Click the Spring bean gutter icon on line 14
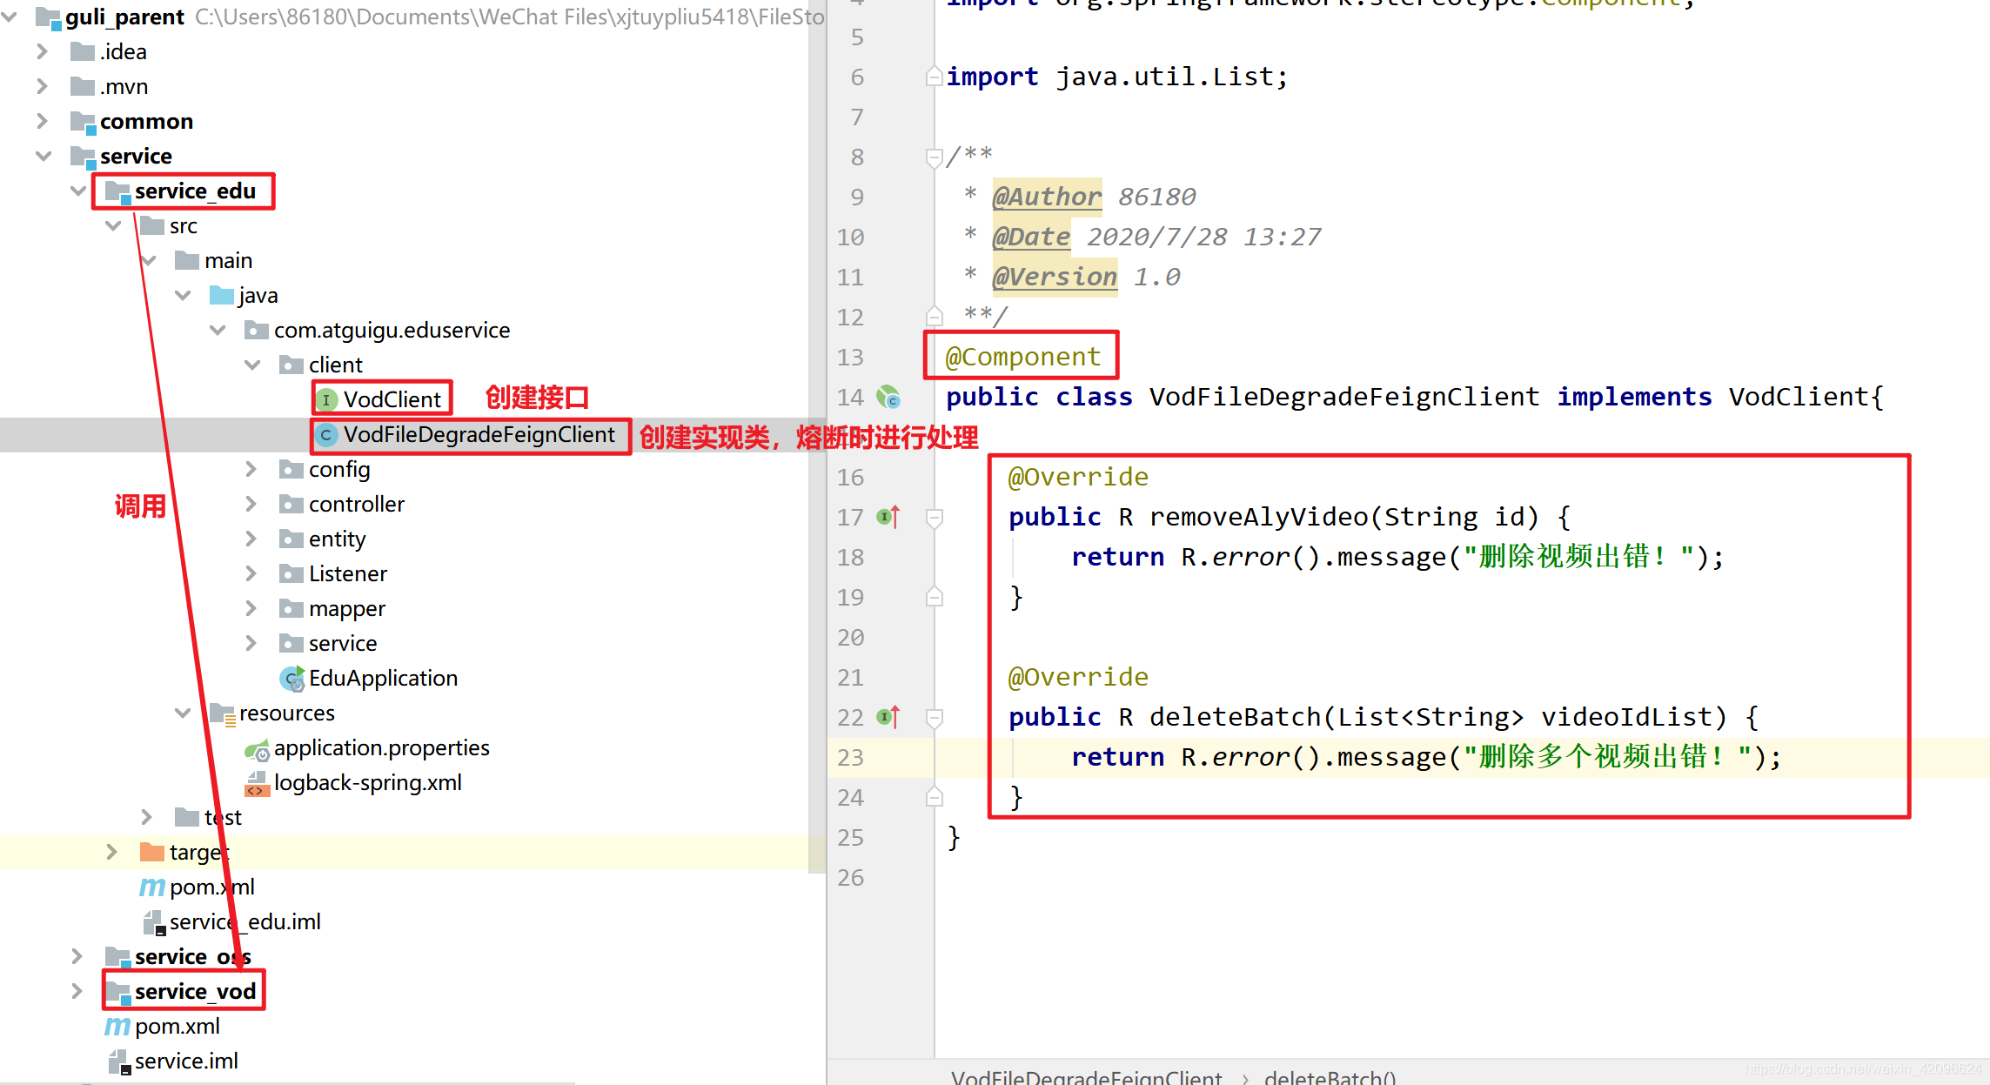The height and width of the screenshot is (1085, 1990). (x=888, y=397)
